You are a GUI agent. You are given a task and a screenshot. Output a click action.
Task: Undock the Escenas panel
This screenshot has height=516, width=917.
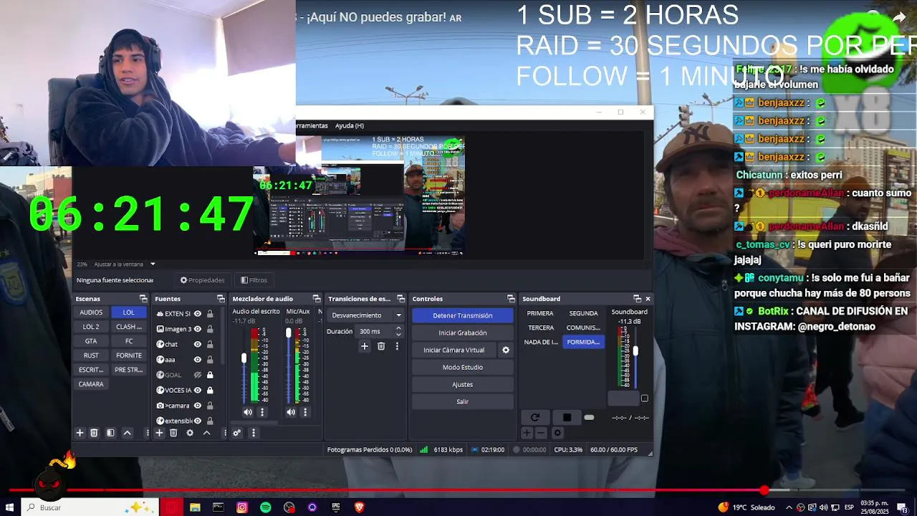pyautogui.click(x=143, y=299)
